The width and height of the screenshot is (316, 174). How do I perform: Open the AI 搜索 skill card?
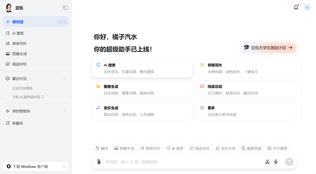click(x=142, y=68)
